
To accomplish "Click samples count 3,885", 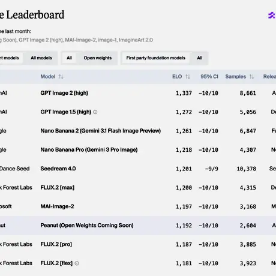I will (248, 244).
